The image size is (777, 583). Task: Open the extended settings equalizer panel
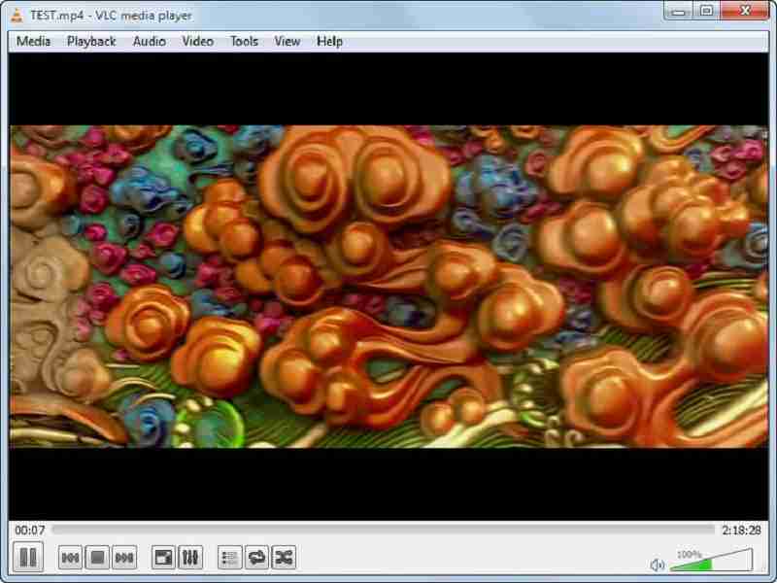pos(191,558)
